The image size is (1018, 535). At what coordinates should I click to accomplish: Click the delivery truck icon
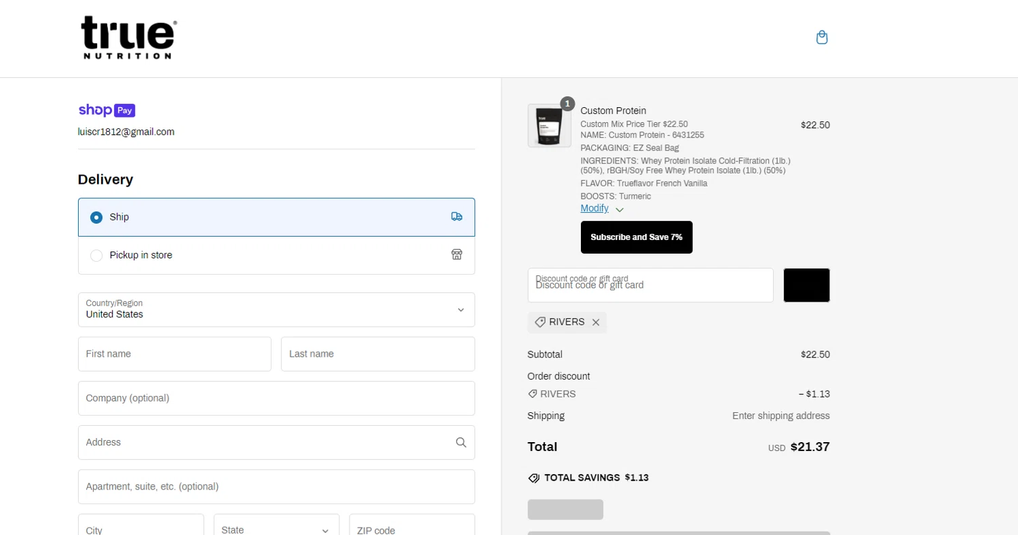coord(457,217)
